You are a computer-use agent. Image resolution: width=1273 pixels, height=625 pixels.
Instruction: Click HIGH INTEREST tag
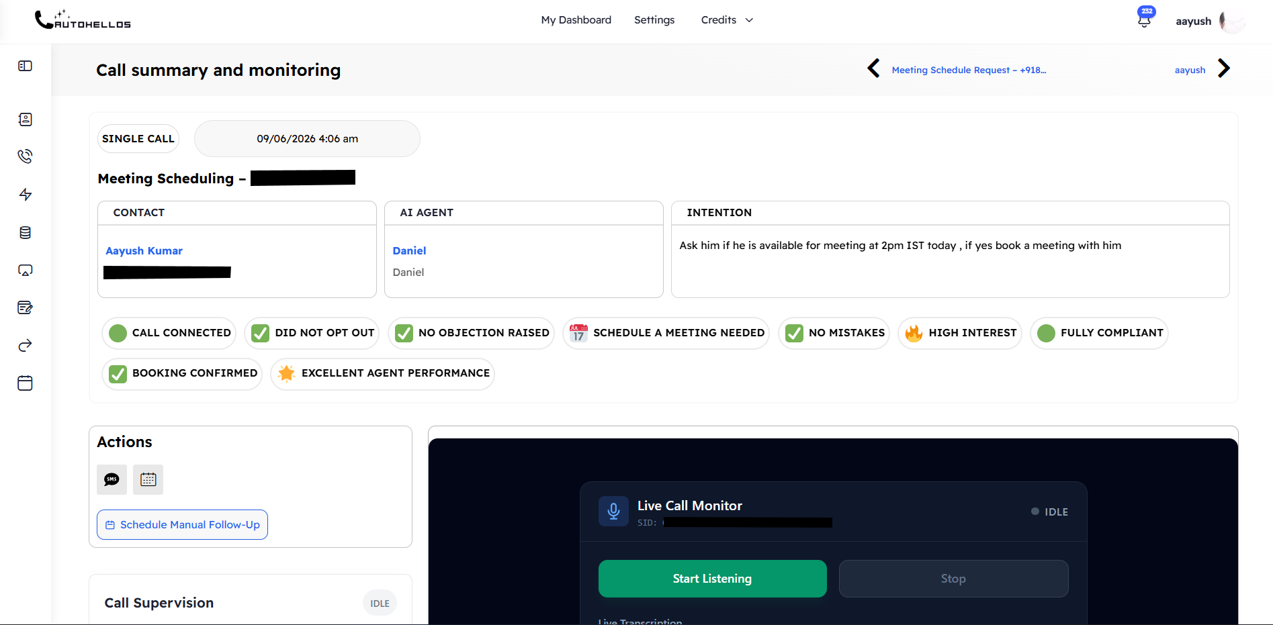click(x=959, y=333)
